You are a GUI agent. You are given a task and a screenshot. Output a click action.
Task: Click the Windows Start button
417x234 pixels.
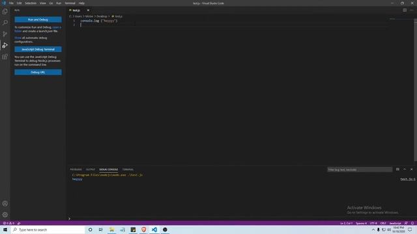pyautogui.click(x=5, y=229)
